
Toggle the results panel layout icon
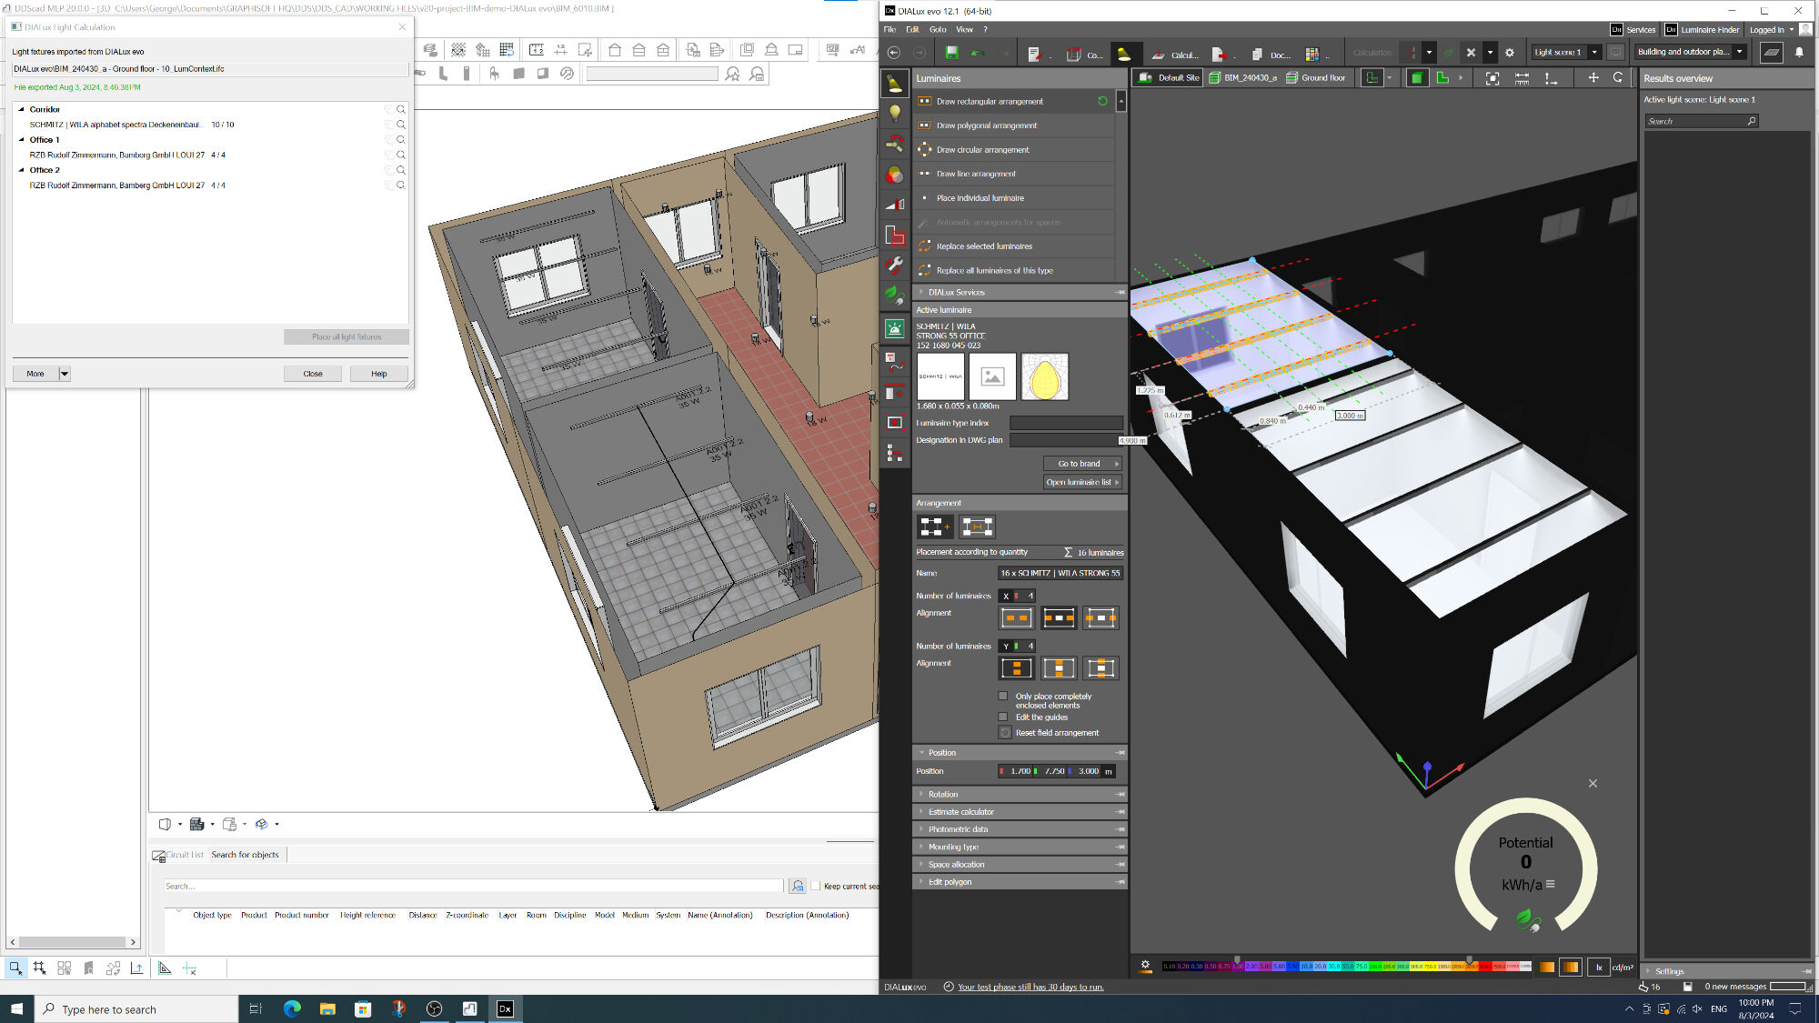point(1772,52)
